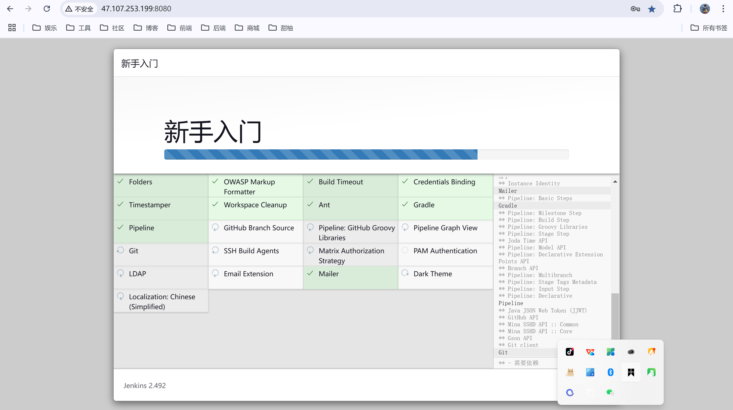Click the Workspace Cleanup plugin cell
The height and width of the screenshot is (410, 733).
pyautogui.click(x=255, y=209)
